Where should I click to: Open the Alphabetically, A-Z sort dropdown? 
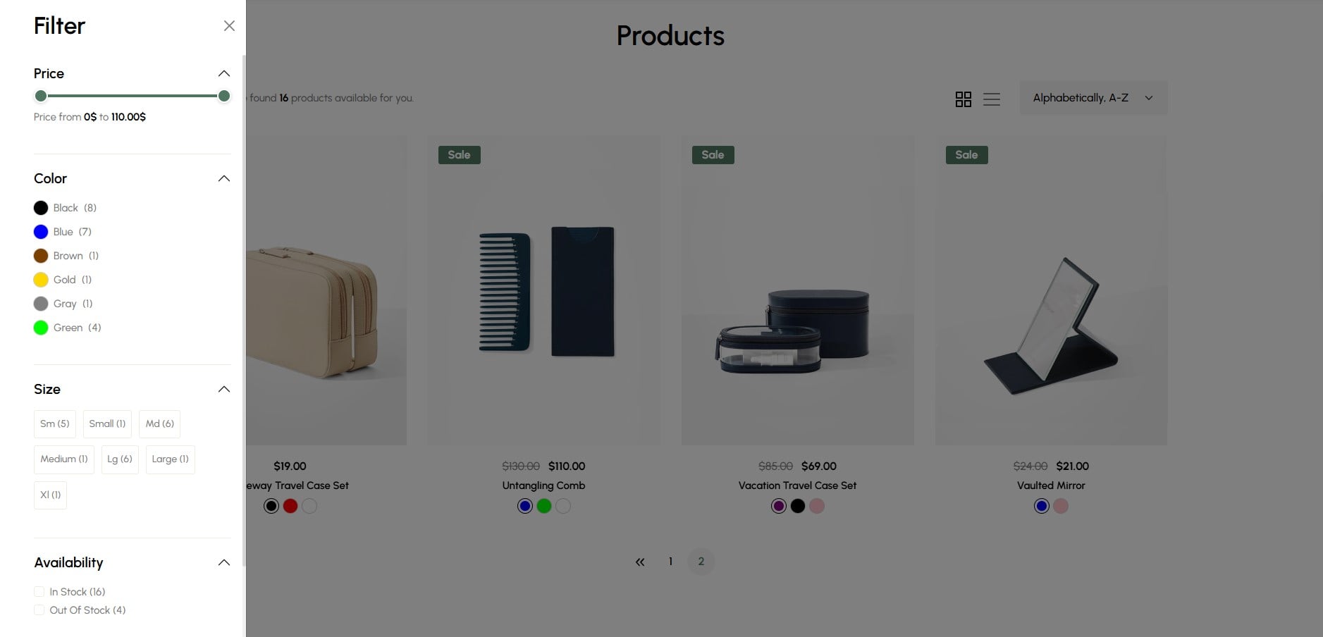1093,98
